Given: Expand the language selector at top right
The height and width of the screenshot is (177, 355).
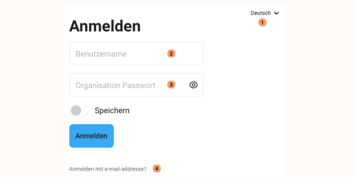Looking at the screenshot, I should [265, 13].
